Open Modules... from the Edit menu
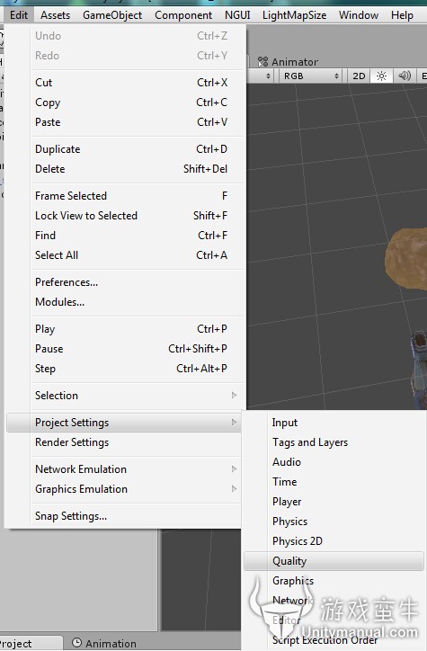Viewport: 427px width, 651px height. click(x=131, y=302)
